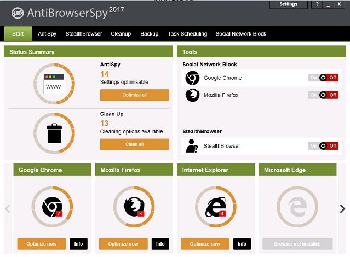The width and height of the screenshot is (350, 257).
Task: Click the Mozilla Firefox card header
Action: click(134, 170)
